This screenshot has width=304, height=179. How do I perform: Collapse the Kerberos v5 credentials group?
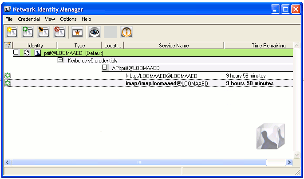tap(60, 60)
